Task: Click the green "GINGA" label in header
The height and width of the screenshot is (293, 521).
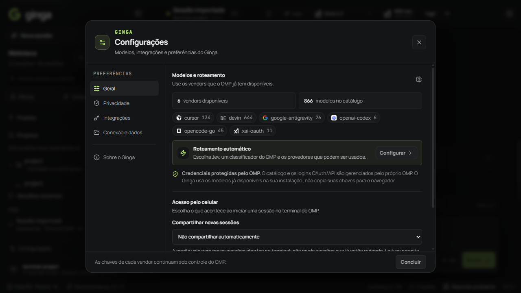Action: [x=124, y=32]
